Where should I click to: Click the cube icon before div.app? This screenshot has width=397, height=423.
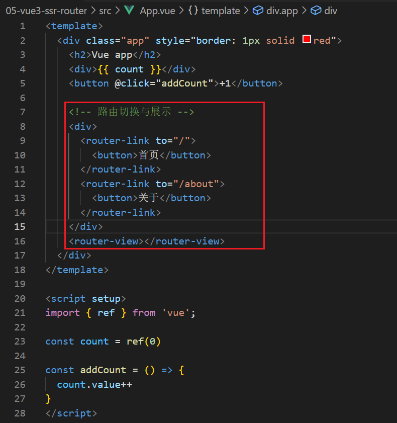(x=258, y=11)
